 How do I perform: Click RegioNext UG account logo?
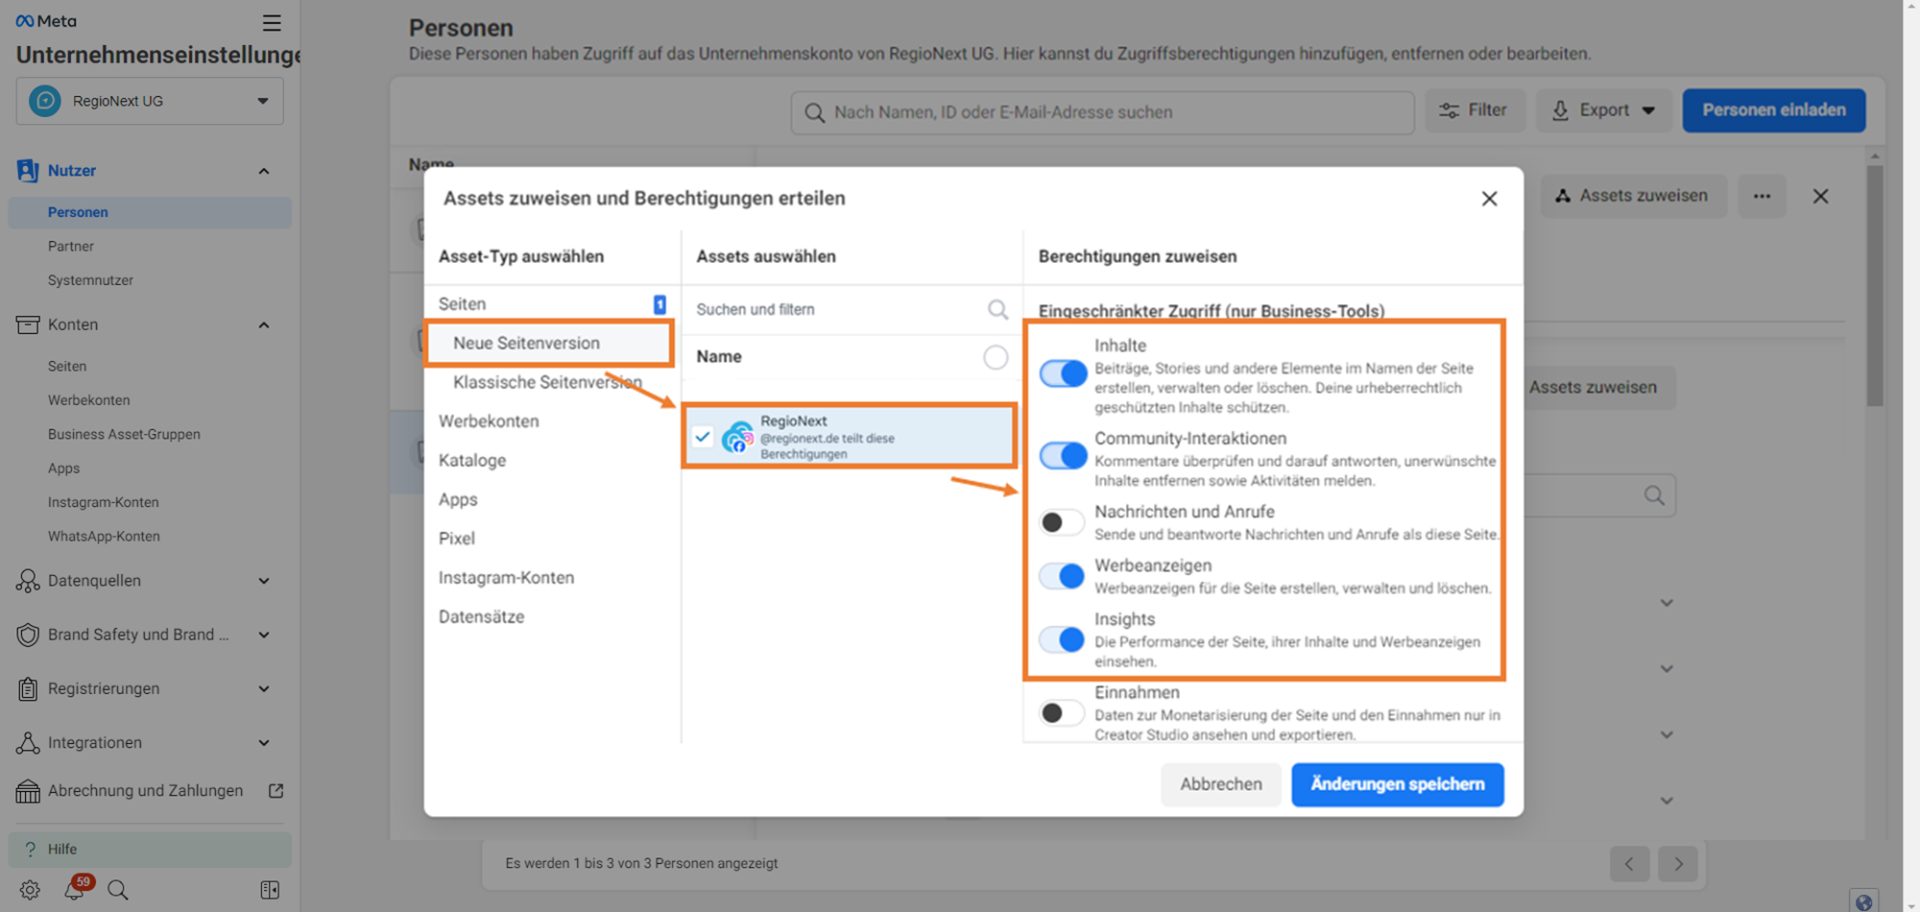pyautogui.click(x=45, y=101)
